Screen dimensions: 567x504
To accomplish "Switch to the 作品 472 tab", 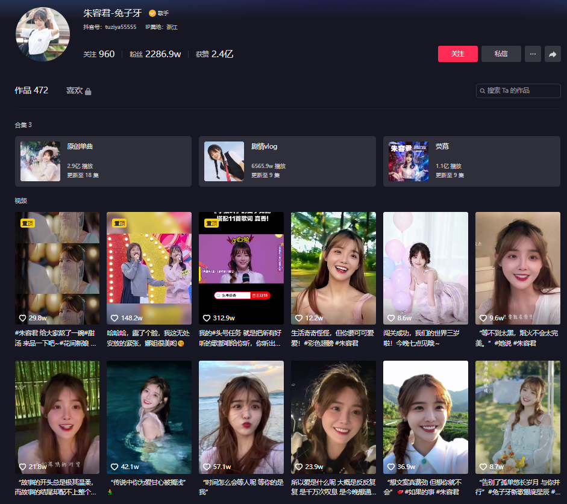I will tap(31, 90).
